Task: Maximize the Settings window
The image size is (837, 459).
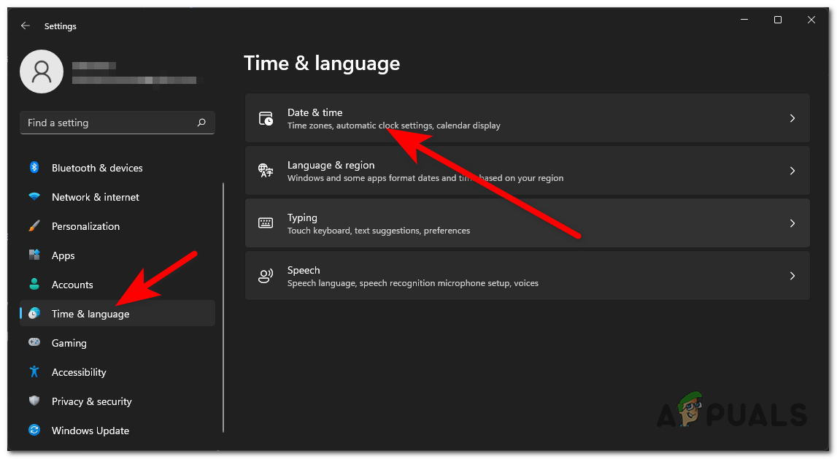Action: pos(778,20)
